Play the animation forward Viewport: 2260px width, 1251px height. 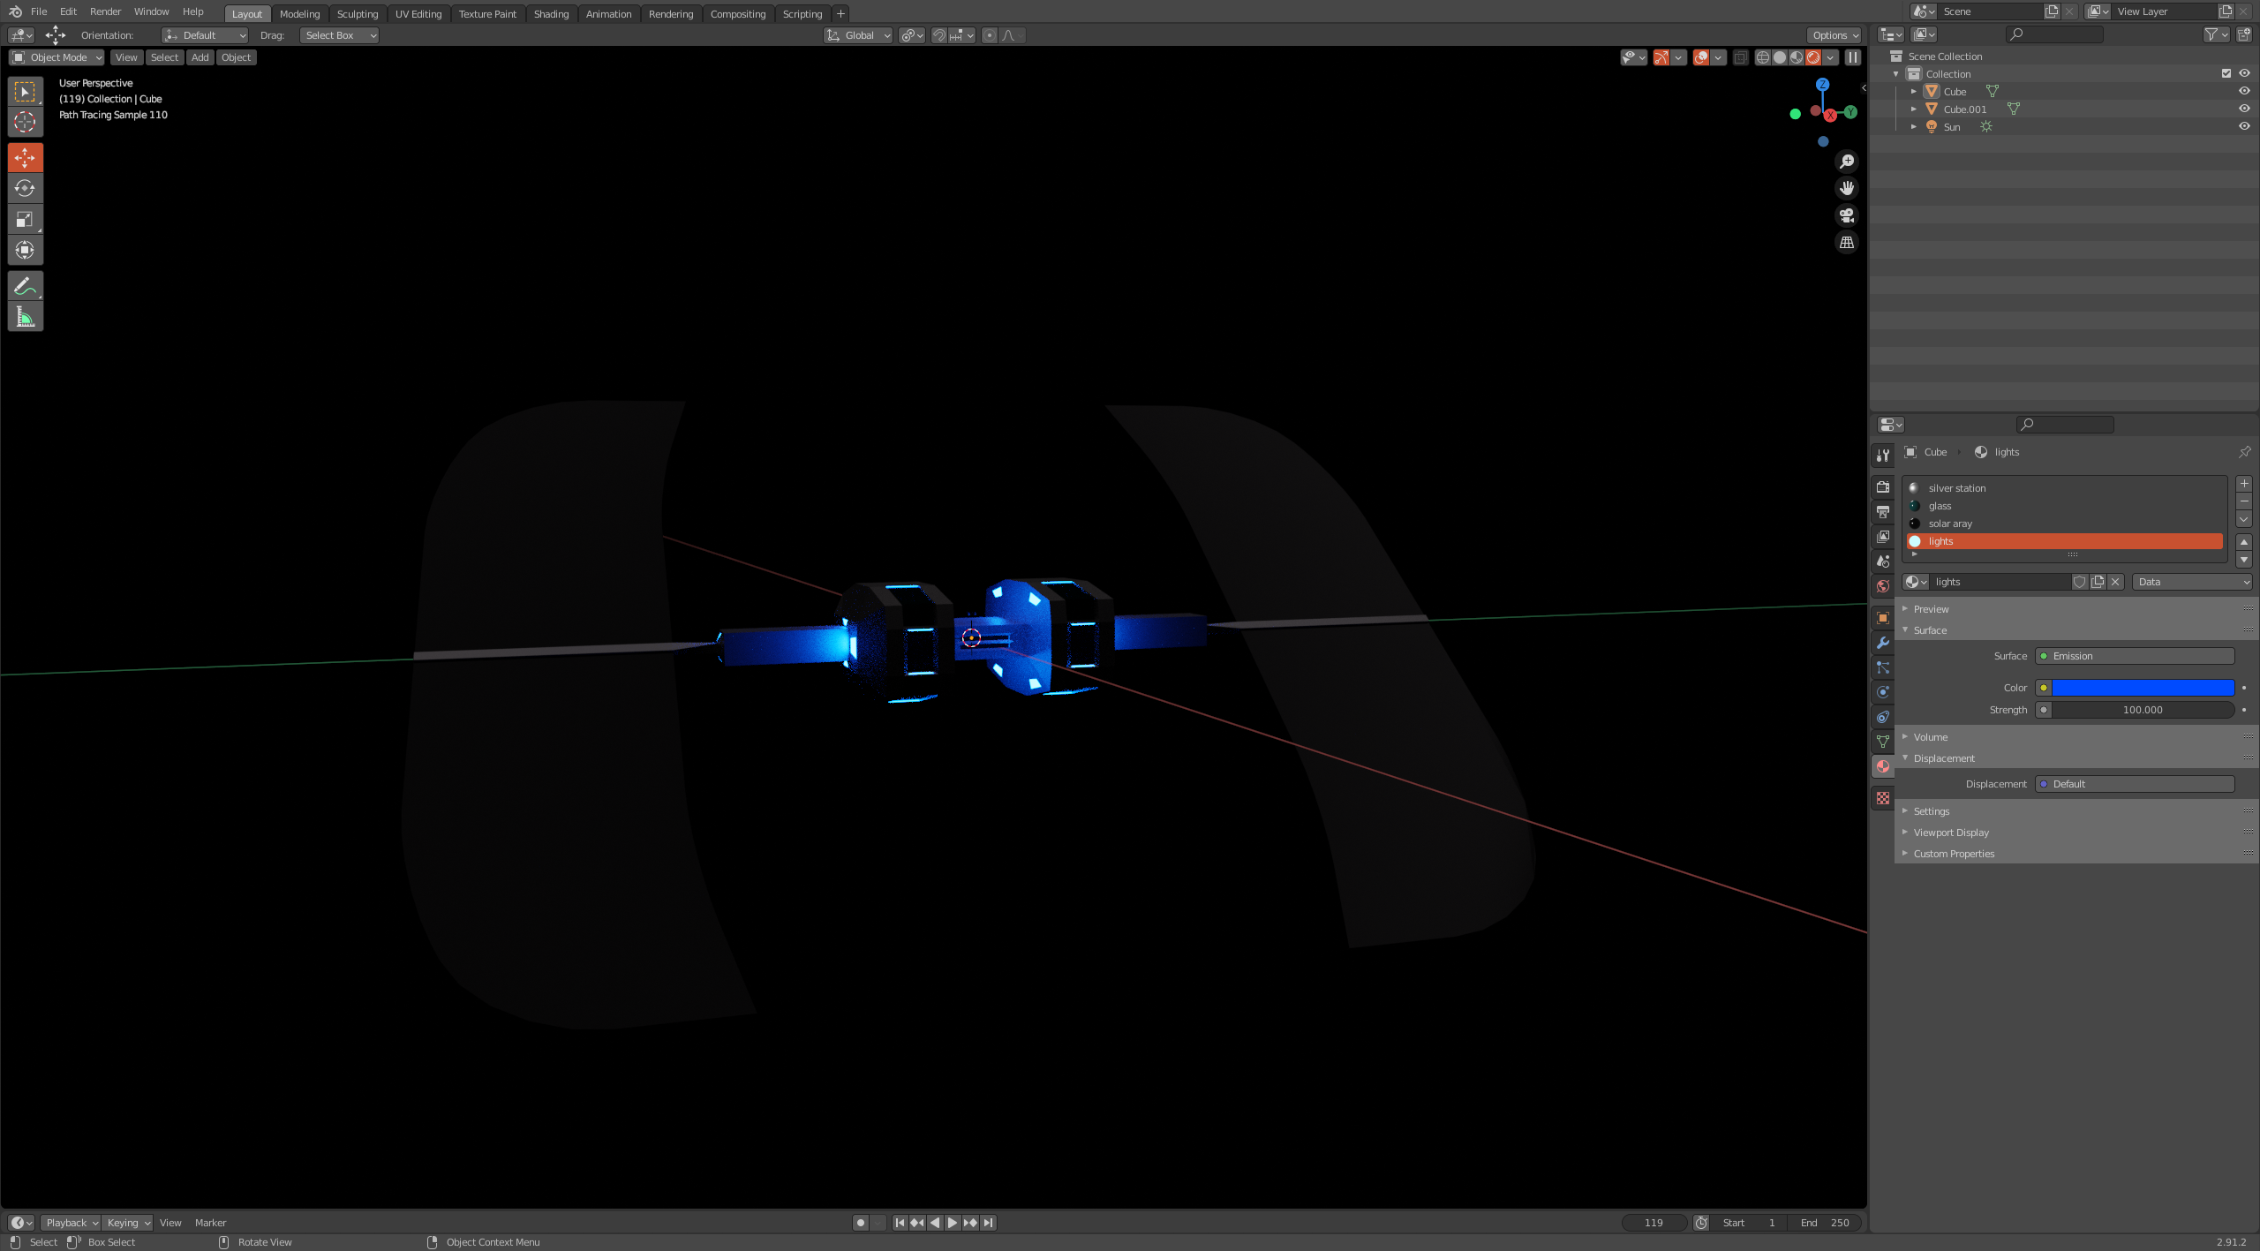click(x=953, y=1223)
